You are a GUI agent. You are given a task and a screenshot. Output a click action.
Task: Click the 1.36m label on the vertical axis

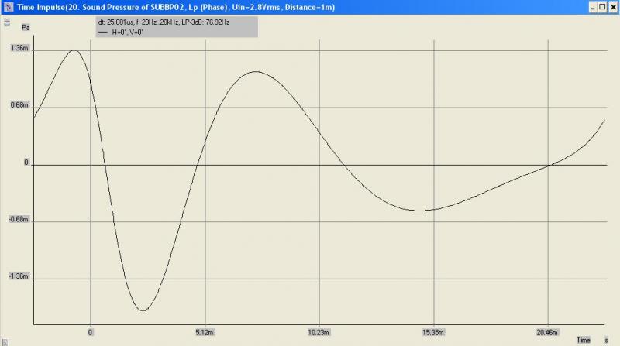click(x=19, y=48)
